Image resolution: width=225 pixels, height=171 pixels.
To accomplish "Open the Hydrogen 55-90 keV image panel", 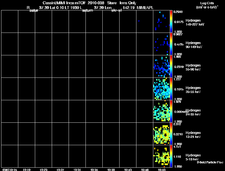I will tap(161, 67).
